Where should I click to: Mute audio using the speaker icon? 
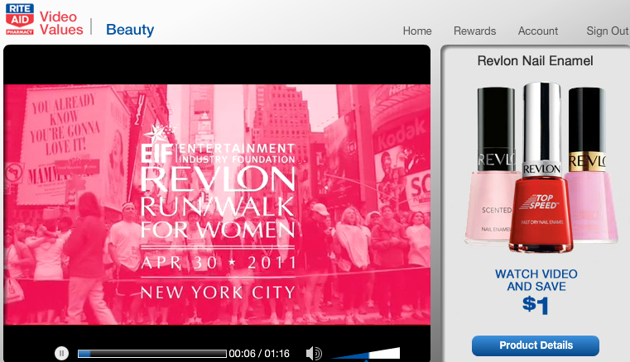[x=314, y=353]
